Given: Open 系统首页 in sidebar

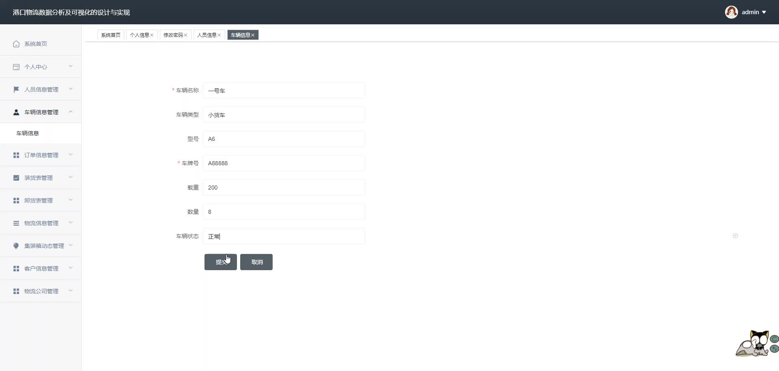Looking at the screenshot, I should 41,44.
